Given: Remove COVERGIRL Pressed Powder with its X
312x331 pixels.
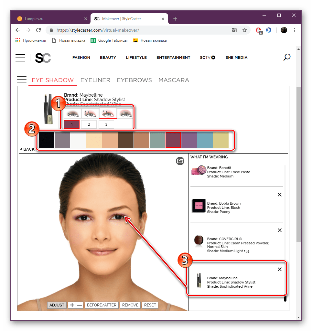Looking at the screenshot, I should 279,230.
